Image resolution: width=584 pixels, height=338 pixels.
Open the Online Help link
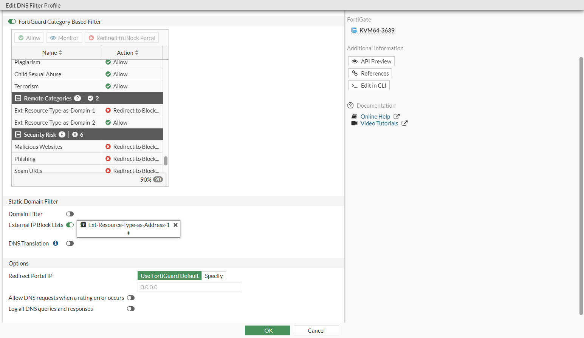tap(375, 117)
